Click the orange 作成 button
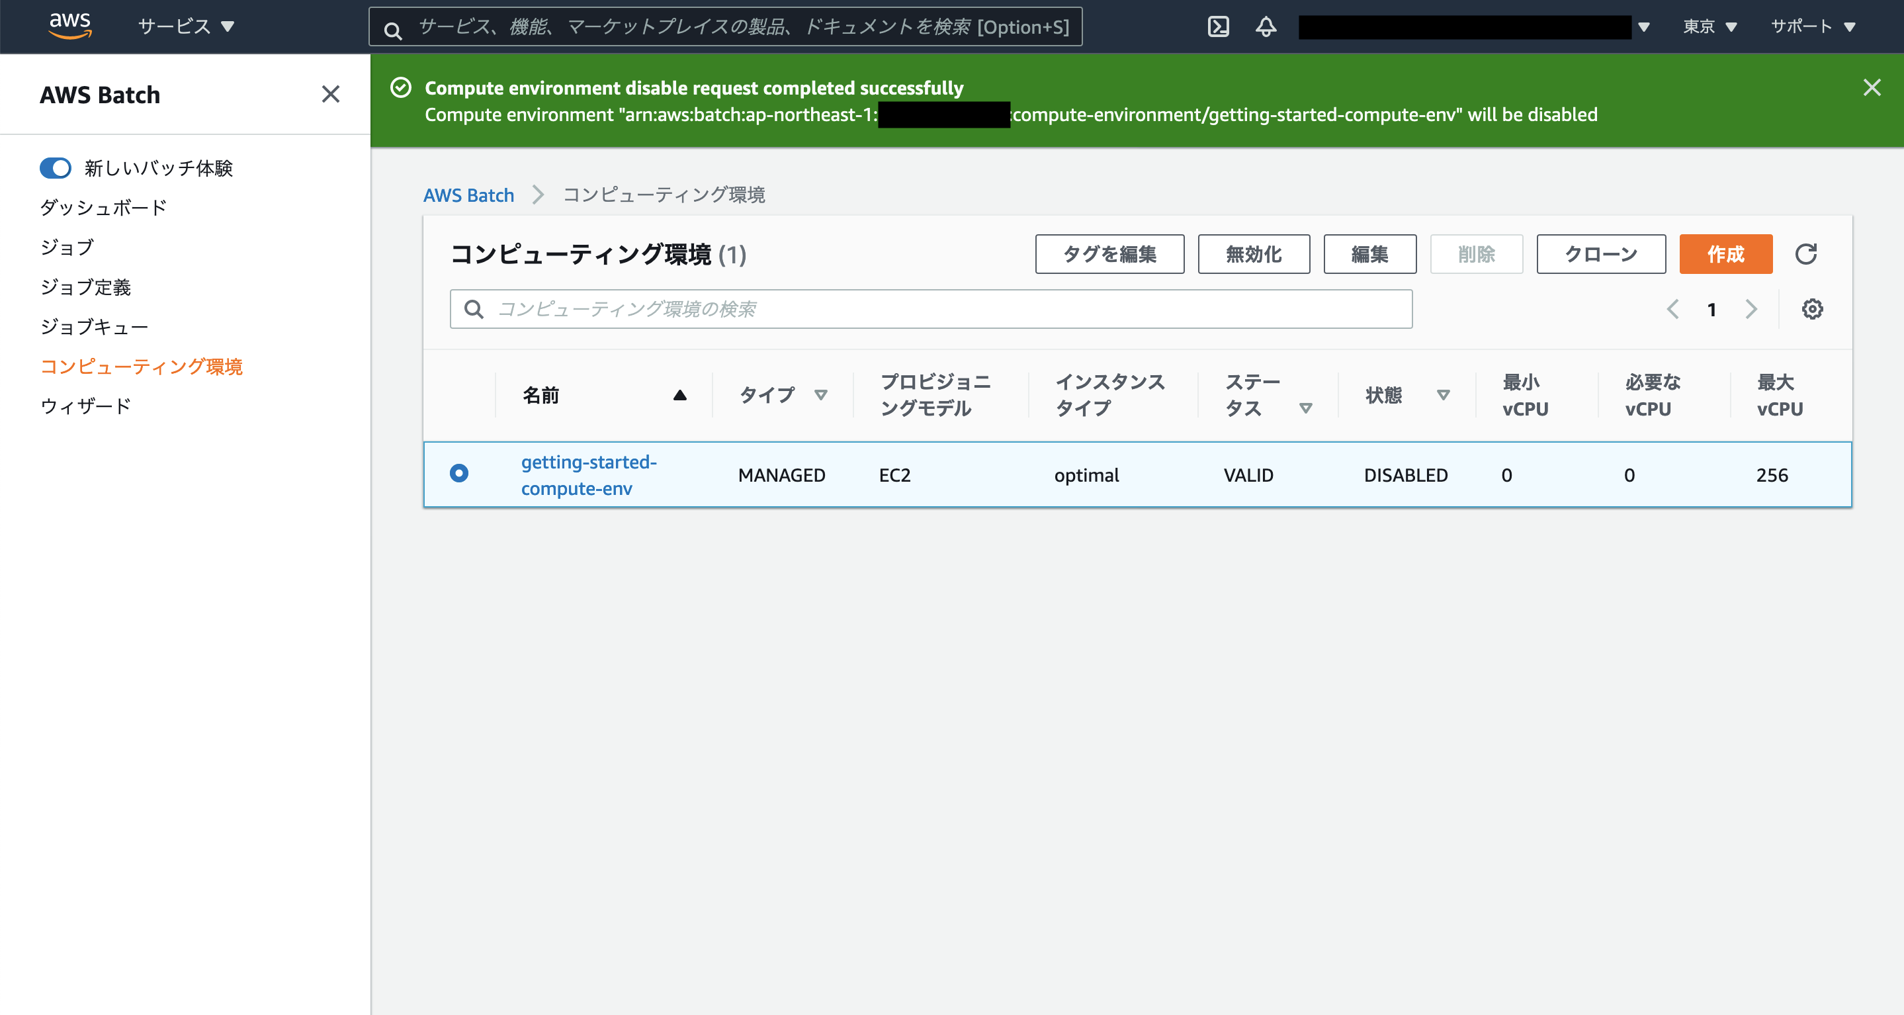The height and width of the screenshot is (1015, 1904). coord(1726,254)
